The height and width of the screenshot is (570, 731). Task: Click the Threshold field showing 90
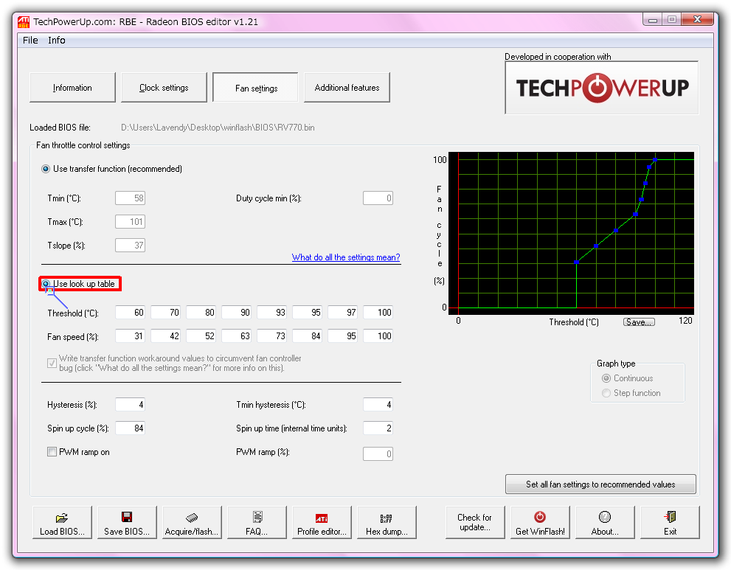pos(236,312)
